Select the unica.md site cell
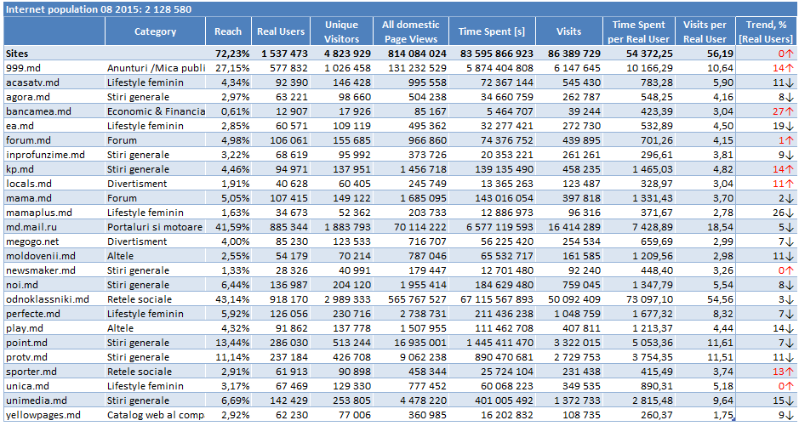The image size is (799, 426). [x=54, y=386]
